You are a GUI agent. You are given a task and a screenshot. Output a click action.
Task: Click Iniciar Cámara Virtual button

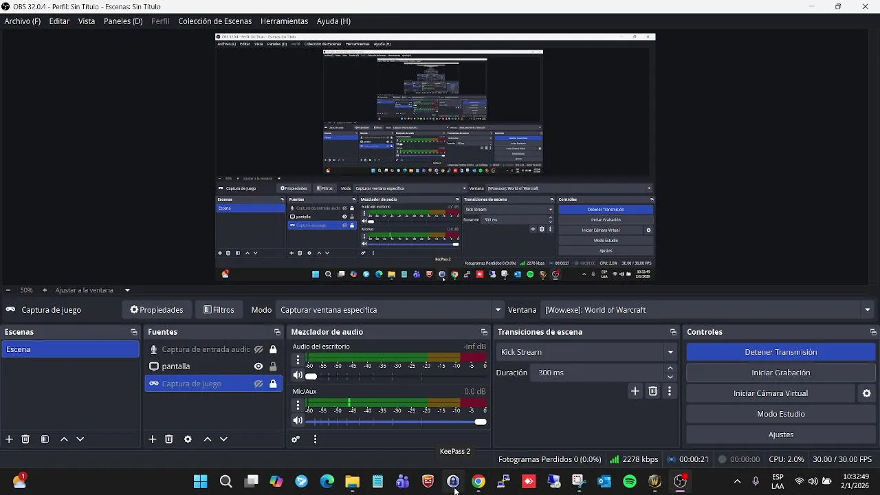coord(771,393)
